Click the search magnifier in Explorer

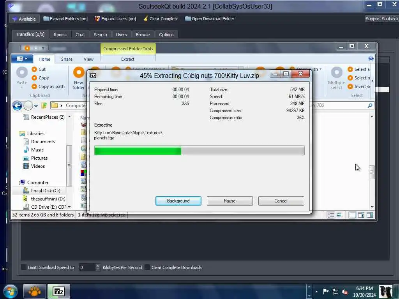click(370, 105)
